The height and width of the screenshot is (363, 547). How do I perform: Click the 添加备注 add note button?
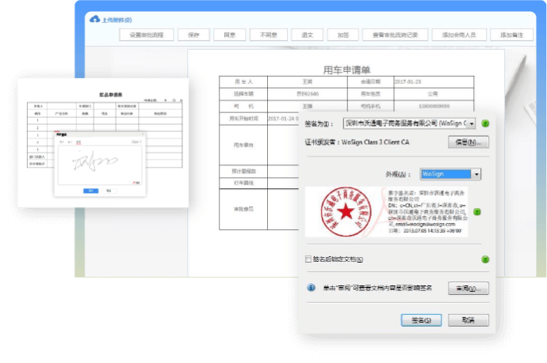[x=511, y=35]
